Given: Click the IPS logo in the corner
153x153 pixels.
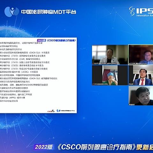Looking at the screenshot, I should pyautogui.click(x=141, y=11).
